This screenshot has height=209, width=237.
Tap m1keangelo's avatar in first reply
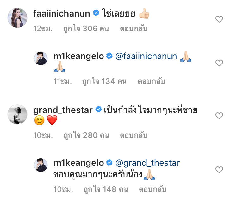point(41,59)
